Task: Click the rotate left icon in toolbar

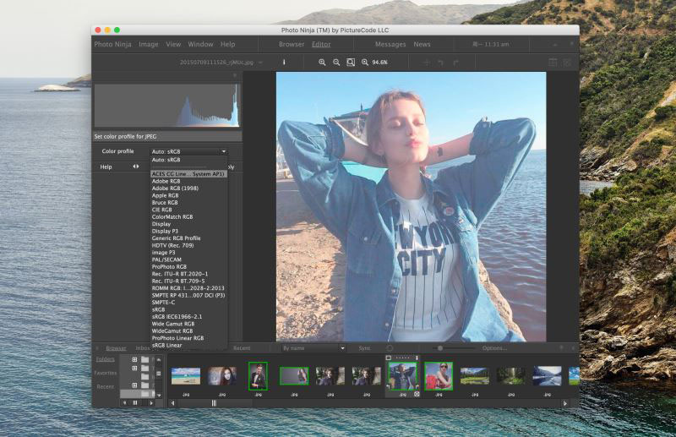Action: point(440,63)
